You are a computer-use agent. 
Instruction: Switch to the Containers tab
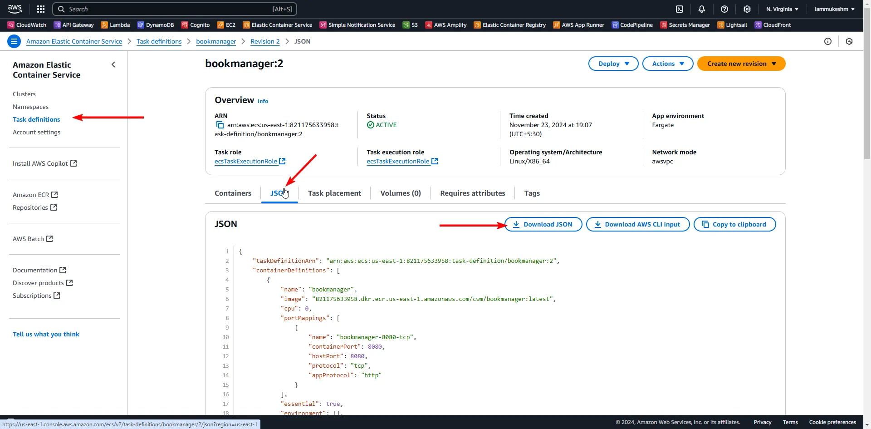point(233,193)
